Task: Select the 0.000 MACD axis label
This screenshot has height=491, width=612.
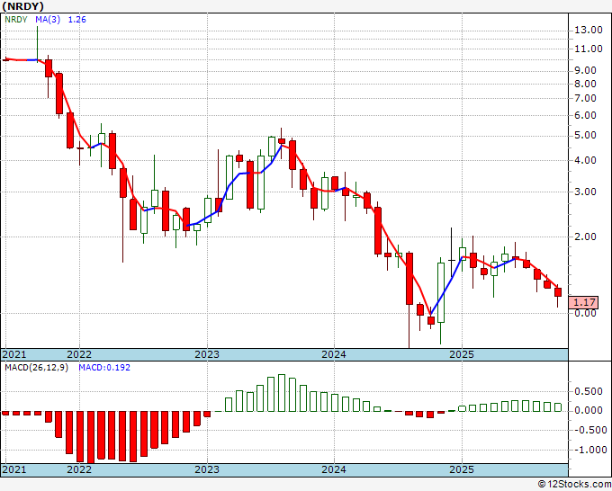Action: [589, 411]
